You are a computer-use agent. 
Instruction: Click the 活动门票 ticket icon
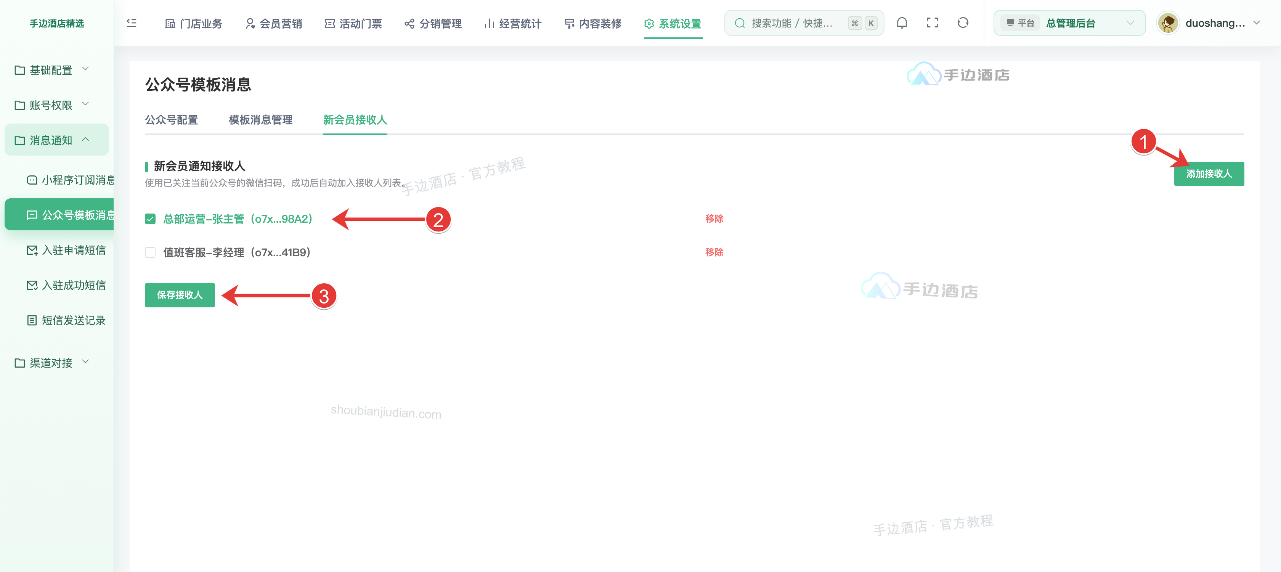click(x=330, y=23)
